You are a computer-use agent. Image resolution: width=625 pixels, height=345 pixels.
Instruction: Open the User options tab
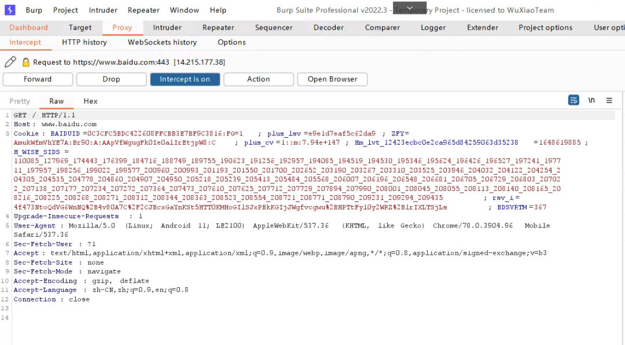609,28
